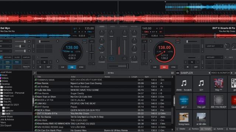Toggle the Stems FX pad
Screen dimensions: 236x132
(x=26, y=67)
